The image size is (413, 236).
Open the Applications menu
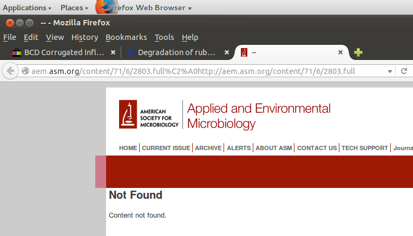coord(27,8)
